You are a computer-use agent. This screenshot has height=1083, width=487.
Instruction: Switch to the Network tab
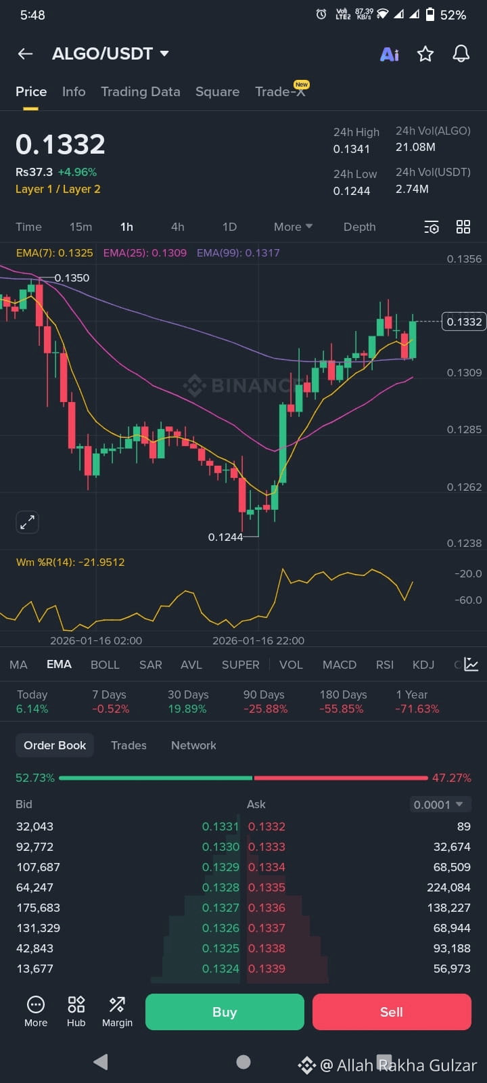pyautogui.click(x=193, y=745)
